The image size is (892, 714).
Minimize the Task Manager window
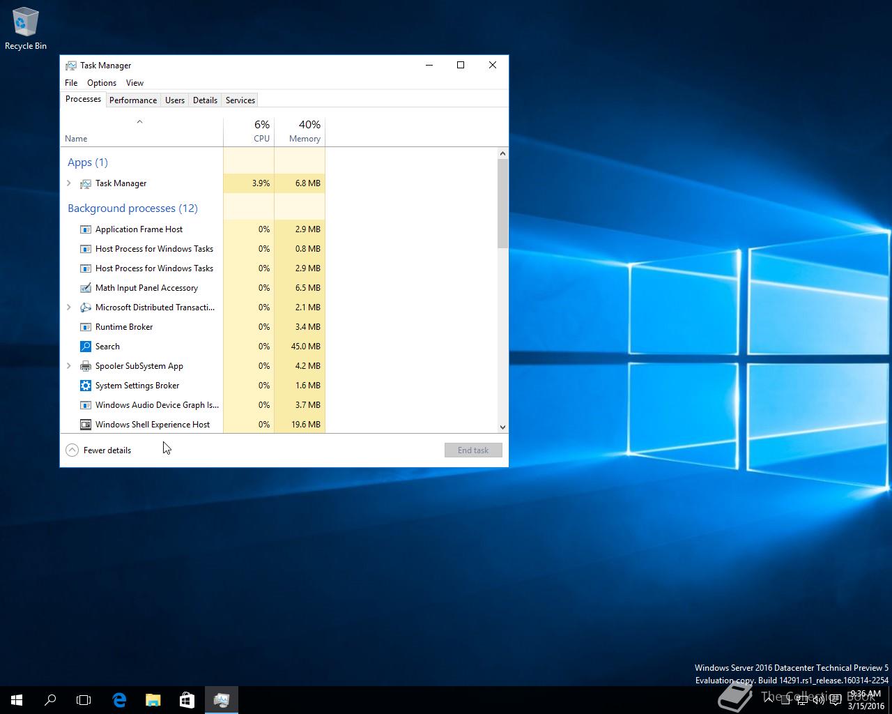(x=429, y=65)
